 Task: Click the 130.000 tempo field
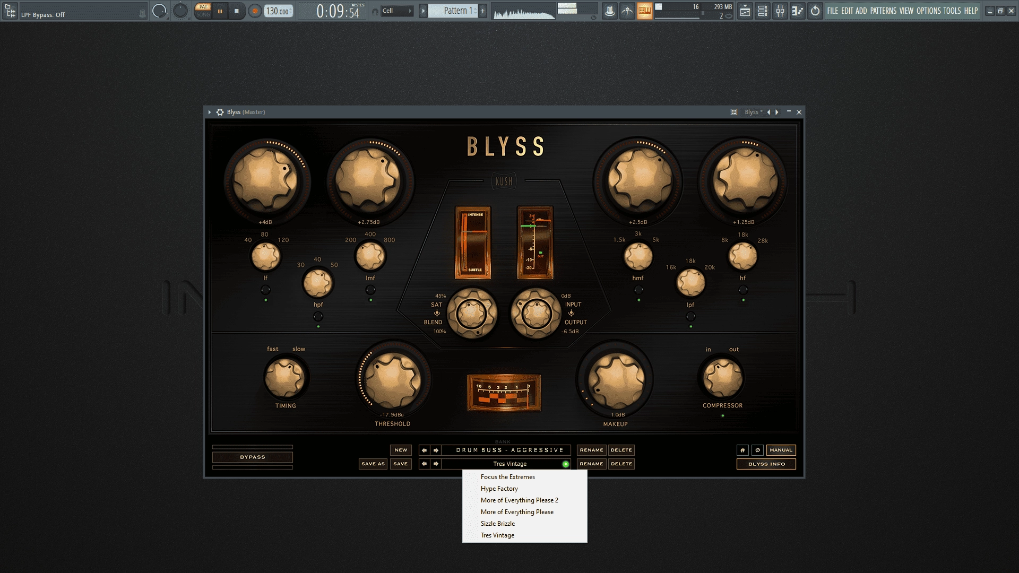pyautogui.click(x=278, y=11)
